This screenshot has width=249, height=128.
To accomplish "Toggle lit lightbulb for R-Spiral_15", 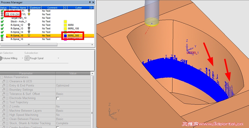I will [x=29, y=35].
